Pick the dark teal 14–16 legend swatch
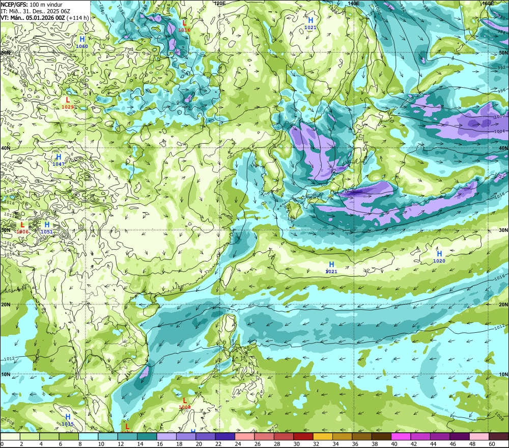Screen dimensions: 509x448 (x=147, y=436)
